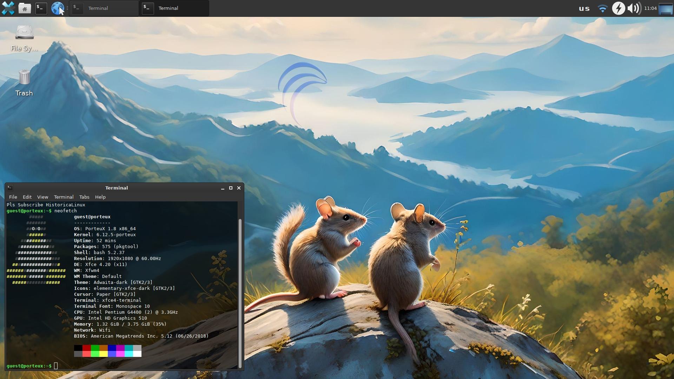Image resolution: width=674 pixels, height=379 pixels.
Task: Click the 'us' keyboard layout indicator
Action: coord(584,8)
